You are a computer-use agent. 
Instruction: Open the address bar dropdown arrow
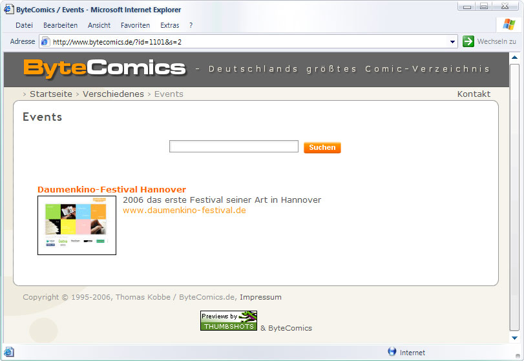(453, 42)
